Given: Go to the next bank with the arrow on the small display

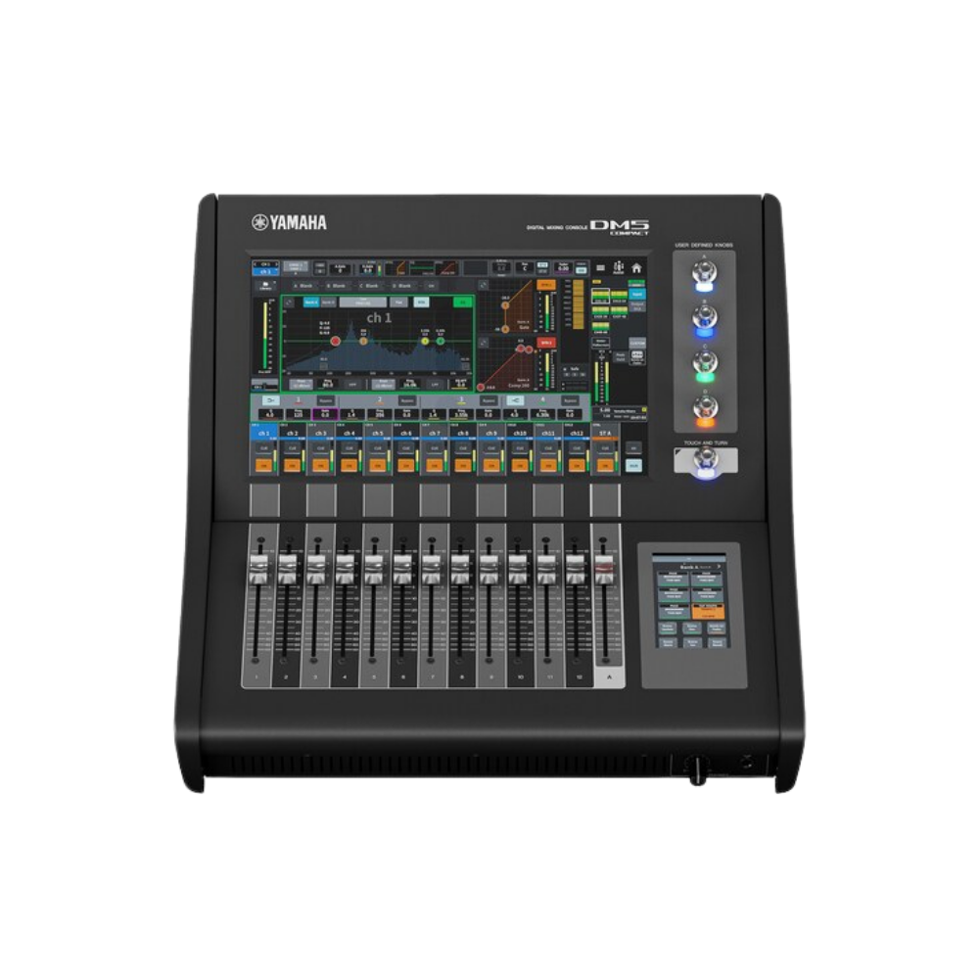Looking at the screenshot, I should pos(719,566).
